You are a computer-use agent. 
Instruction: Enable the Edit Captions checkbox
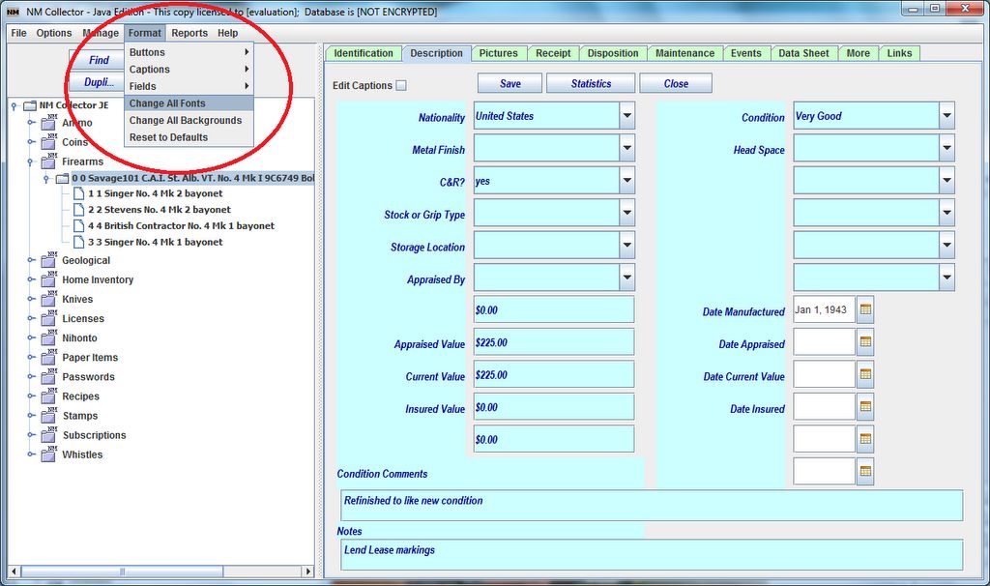401,85
